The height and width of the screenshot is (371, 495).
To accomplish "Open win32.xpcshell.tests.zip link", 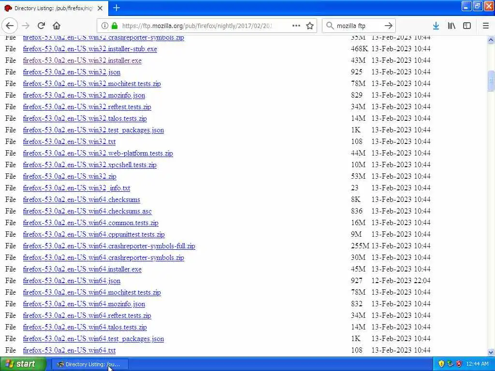I will pyautogui.click(x=89, y=165).
